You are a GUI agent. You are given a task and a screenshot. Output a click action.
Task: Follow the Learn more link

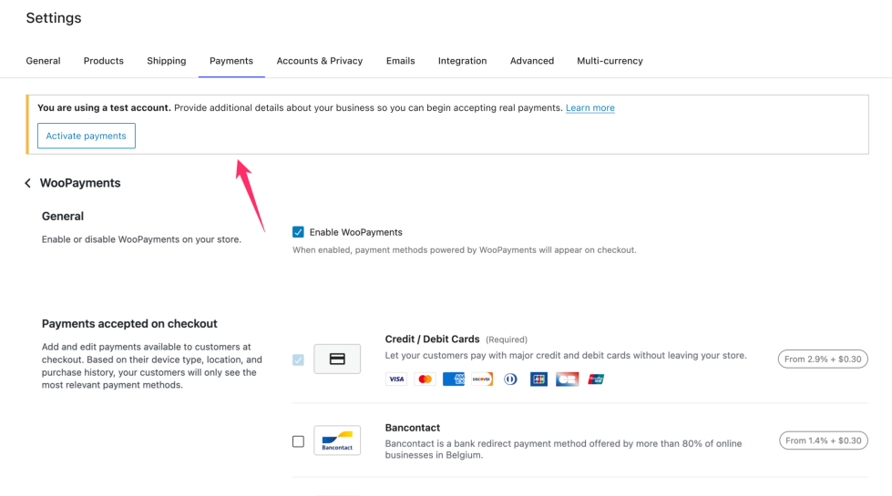(590, 108)
